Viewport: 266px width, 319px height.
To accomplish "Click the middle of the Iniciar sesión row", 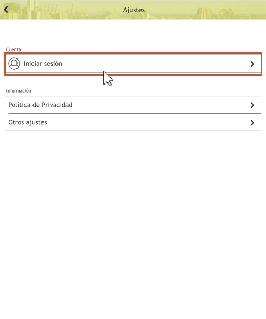I will tap(133, 64).
